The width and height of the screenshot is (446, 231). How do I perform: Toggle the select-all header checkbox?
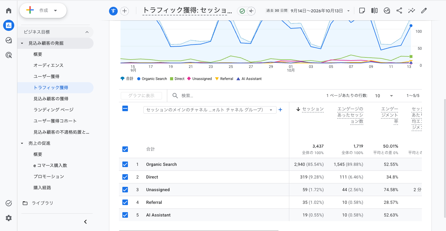click(125, 108)
